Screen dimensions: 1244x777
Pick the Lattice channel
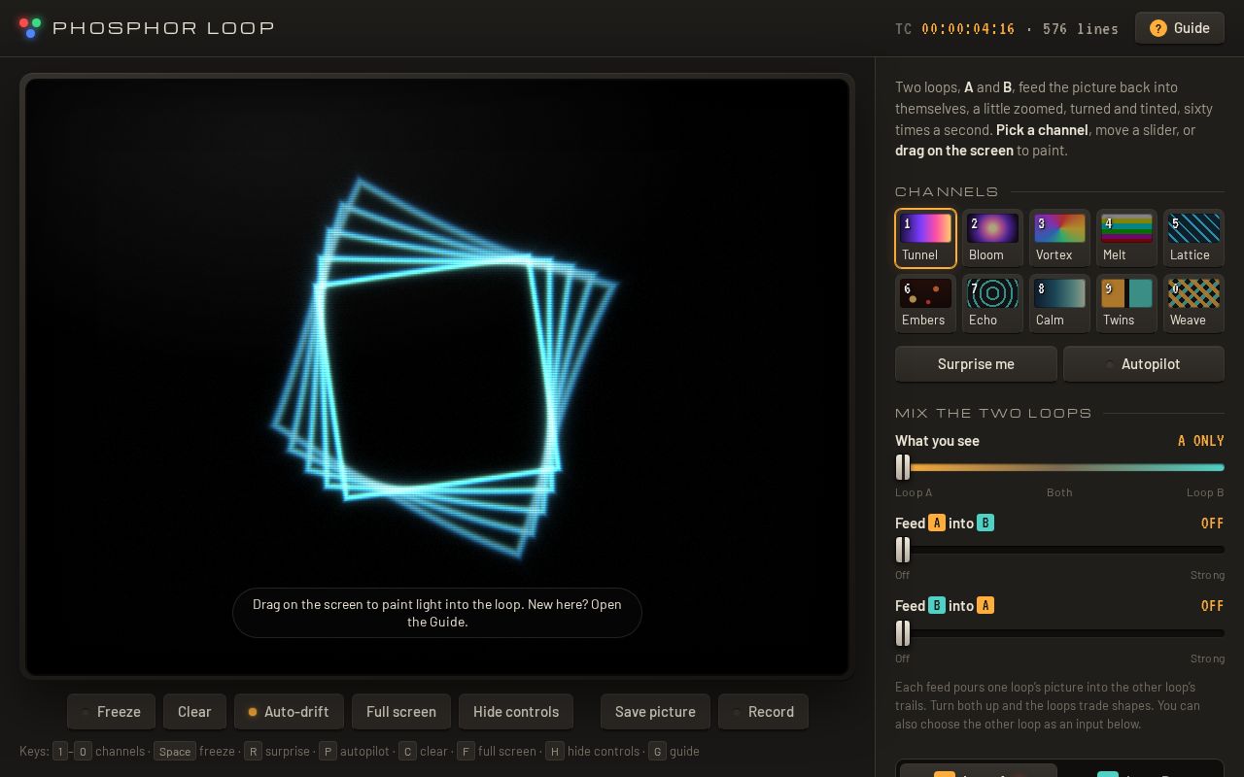[x=1193, y=238]
